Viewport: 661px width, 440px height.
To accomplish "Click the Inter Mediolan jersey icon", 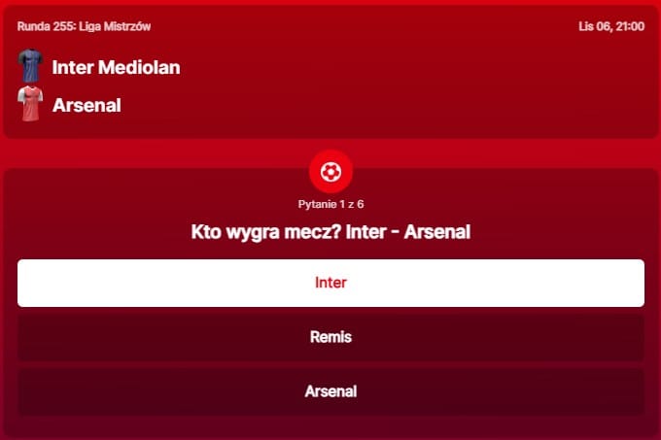I will pos(30,67).
